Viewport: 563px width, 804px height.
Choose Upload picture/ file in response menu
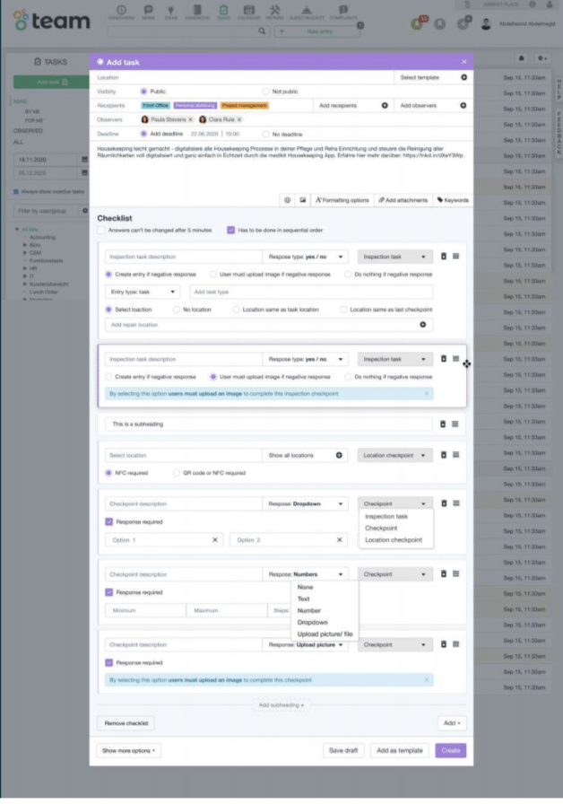click(x=325, y=634)
